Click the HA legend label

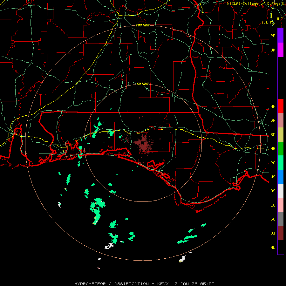pos(273,106)
